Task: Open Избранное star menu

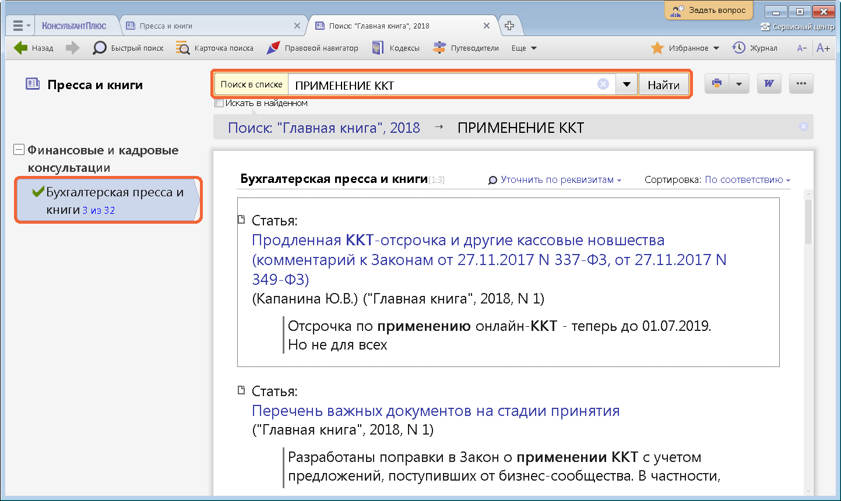Action: [x=685, y=48]
